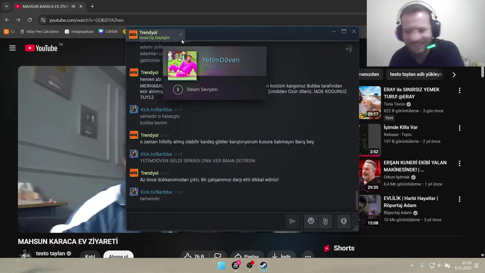Click the Abone ol subscribe button
The height and width of the screenshot is (273, 485).
[118, 255]
